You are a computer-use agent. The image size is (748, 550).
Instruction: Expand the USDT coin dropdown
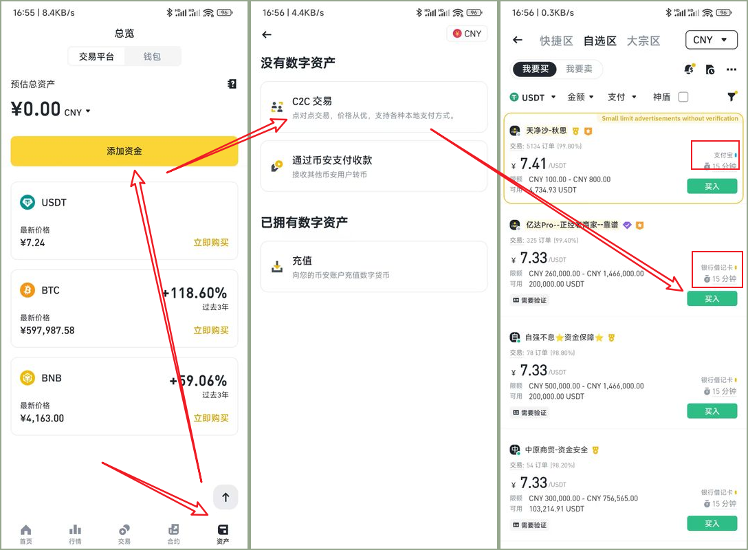533,98
